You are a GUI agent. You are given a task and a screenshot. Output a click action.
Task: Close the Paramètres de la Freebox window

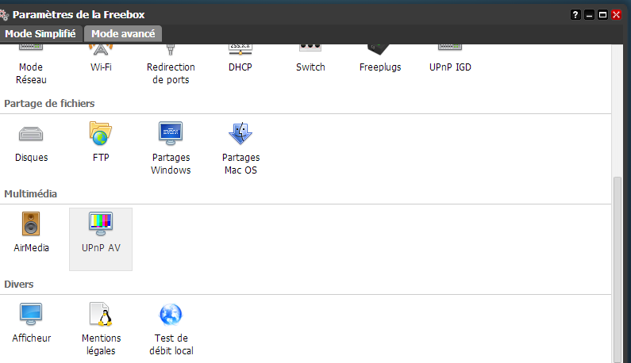click(617, 15)
